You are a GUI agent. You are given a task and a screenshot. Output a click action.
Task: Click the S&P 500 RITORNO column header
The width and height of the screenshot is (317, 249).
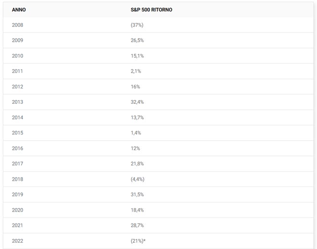[151, 10]
